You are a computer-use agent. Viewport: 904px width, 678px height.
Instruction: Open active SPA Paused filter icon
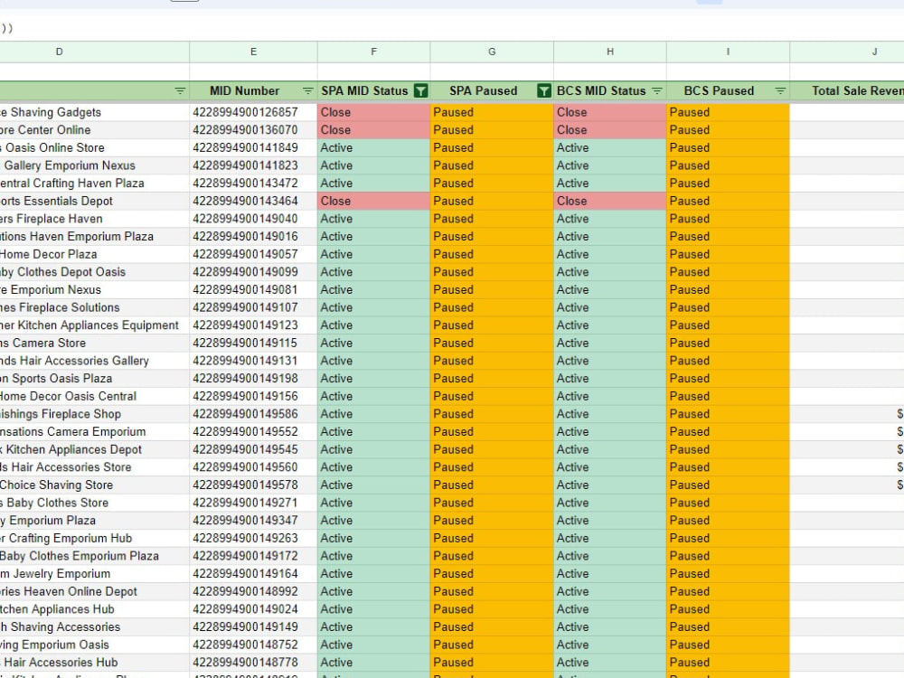[x=543, y=91]
